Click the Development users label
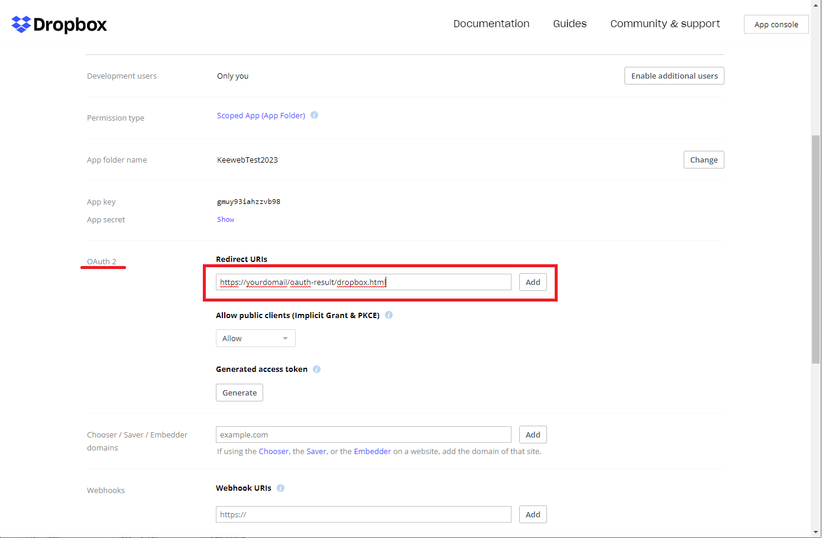 click(122, 76)
